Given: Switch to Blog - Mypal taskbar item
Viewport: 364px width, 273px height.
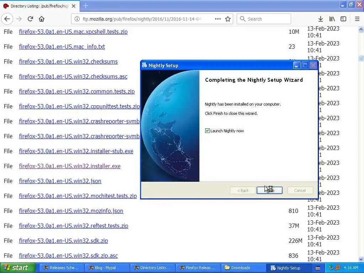Looking at the screenshot, I should tap(107, 268).
